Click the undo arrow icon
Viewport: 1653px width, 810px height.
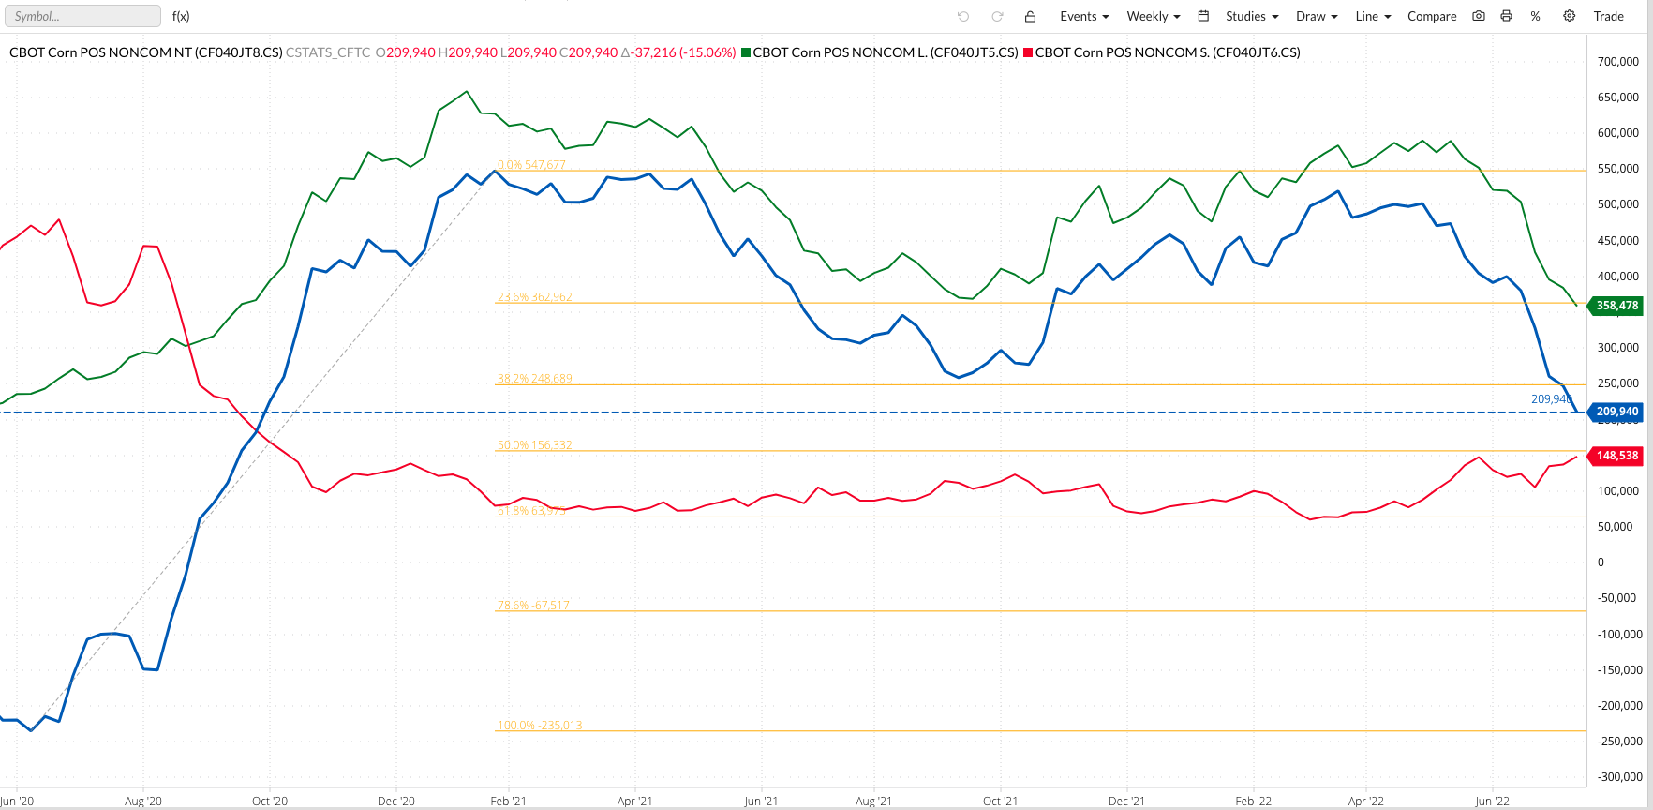963,16
